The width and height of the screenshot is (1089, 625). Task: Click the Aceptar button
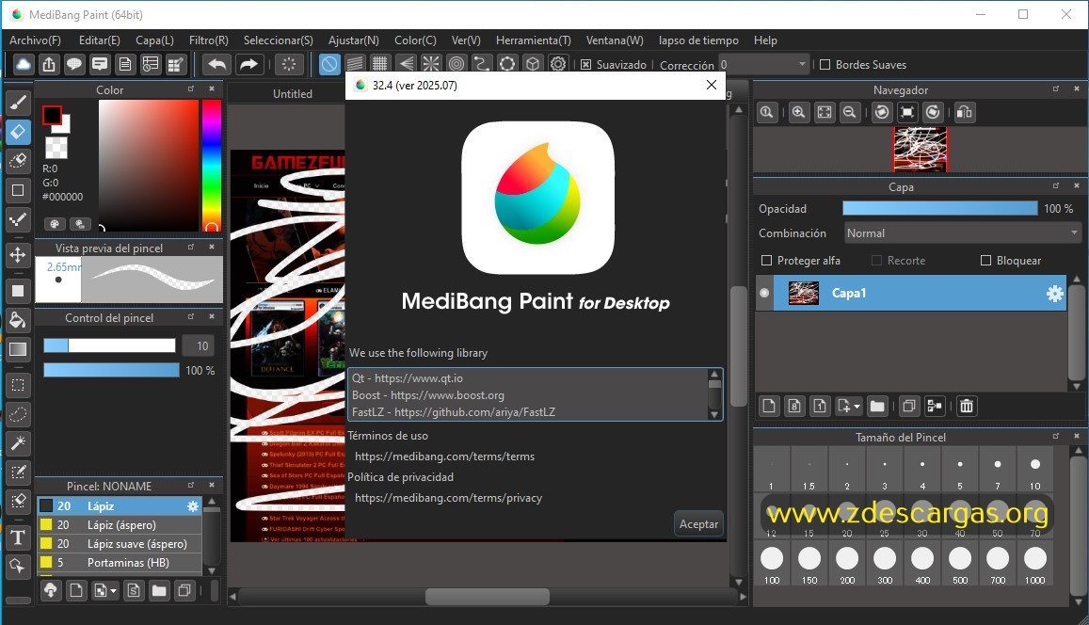point(698,524)
